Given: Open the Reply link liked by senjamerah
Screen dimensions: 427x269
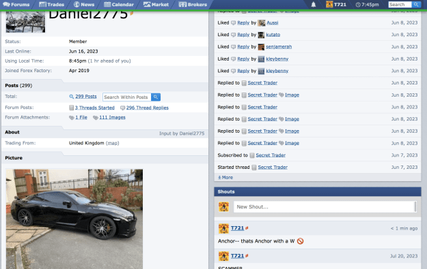Looking at the screenshot, I should (x=243, y=47).
